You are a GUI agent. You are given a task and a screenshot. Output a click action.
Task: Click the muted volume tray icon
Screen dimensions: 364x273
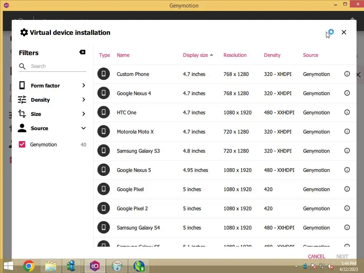pyautogui.click(x=331, y=266)
